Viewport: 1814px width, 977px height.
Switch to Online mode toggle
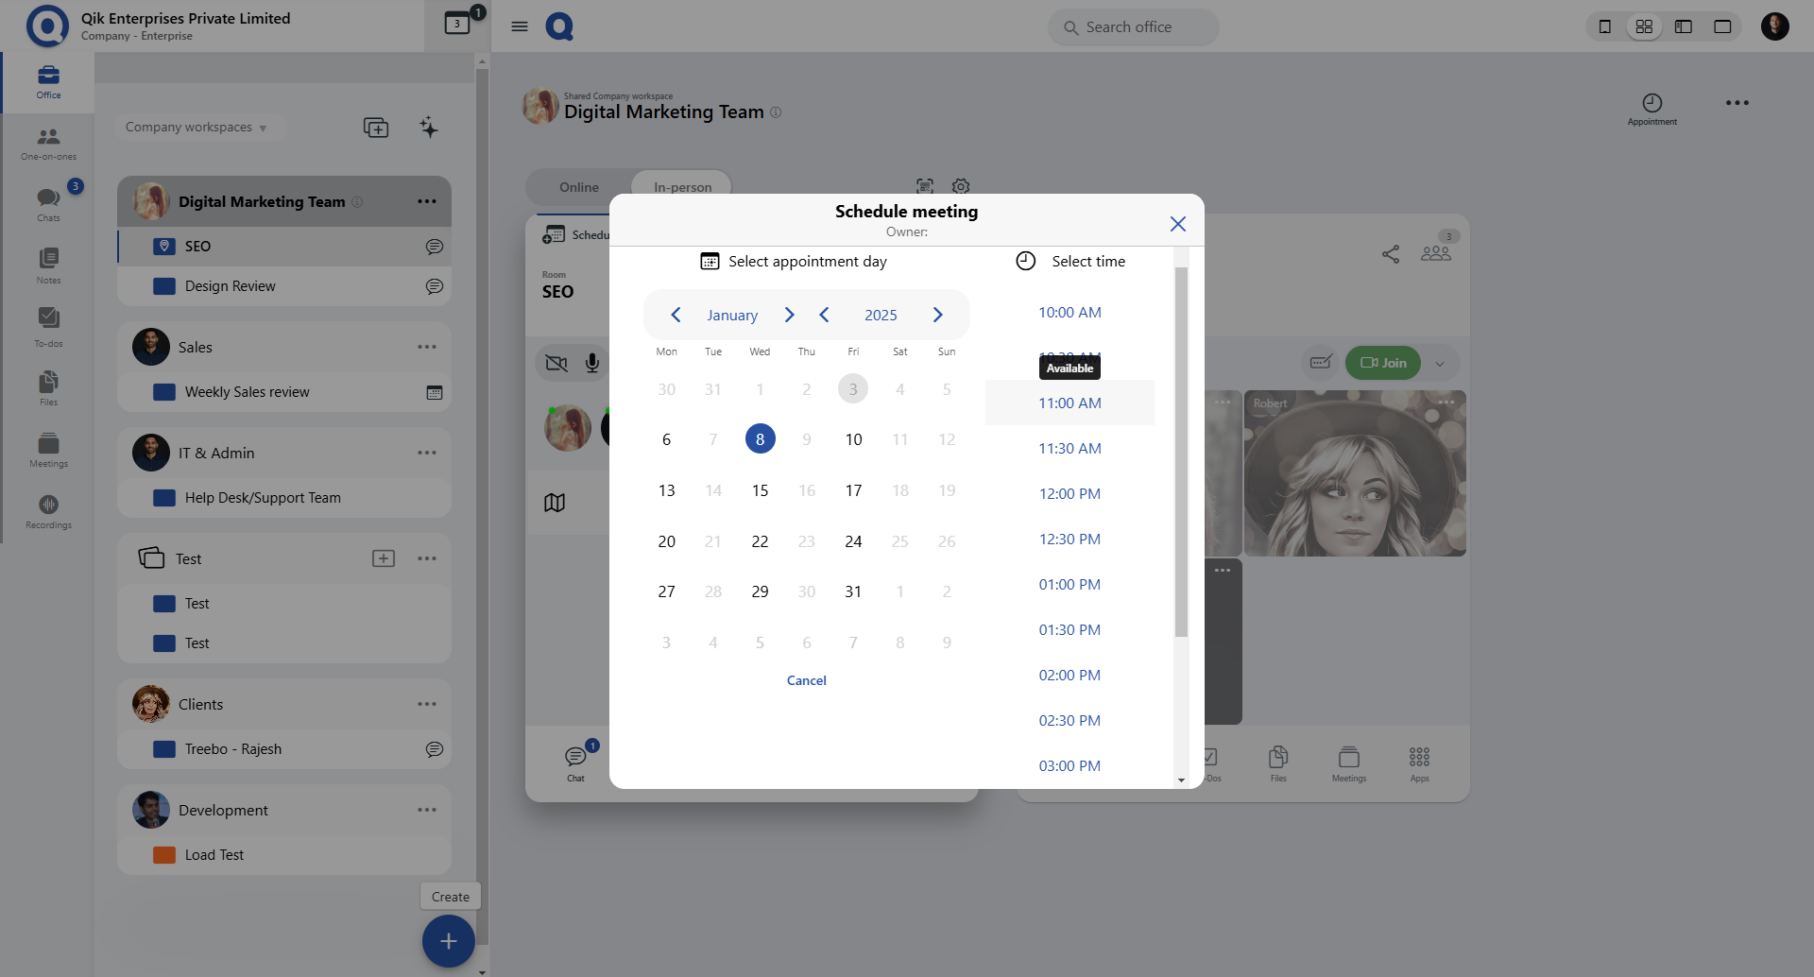point(578,187)
